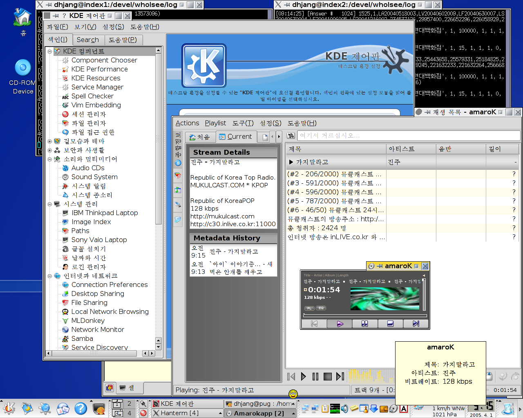Click play in the playlist window bottom toolbar
Screen dimensions: 523x418
click(303, 376)
